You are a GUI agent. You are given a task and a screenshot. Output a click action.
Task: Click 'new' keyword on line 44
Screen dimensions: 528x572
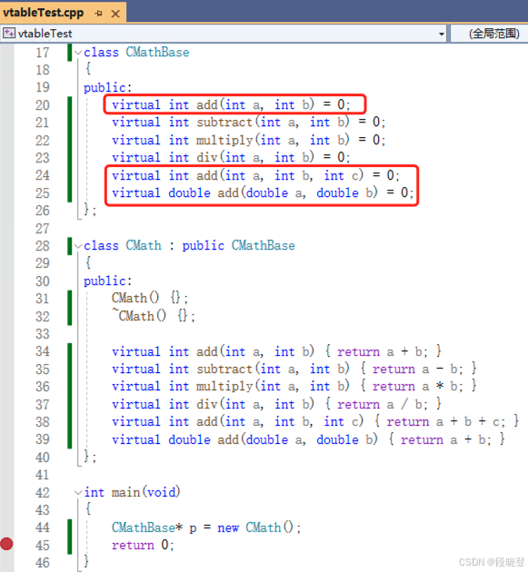pos(228,528)
